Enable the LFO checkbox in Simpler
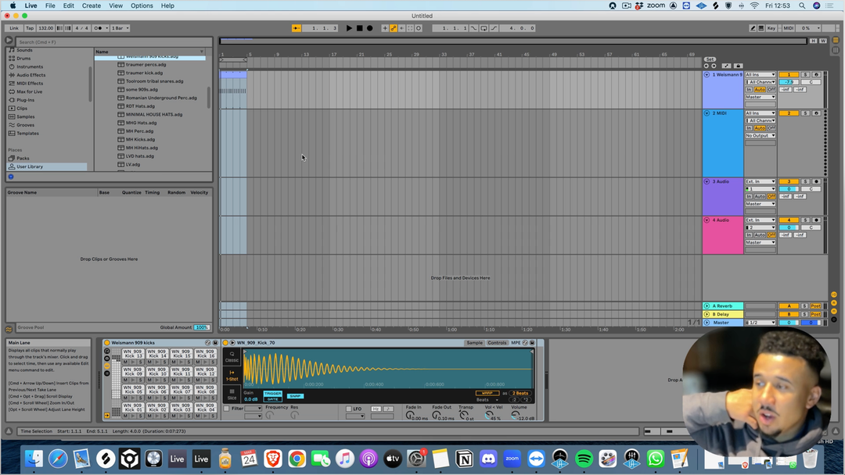Viewport: 845px width, 475px height. tap(348, 409)
